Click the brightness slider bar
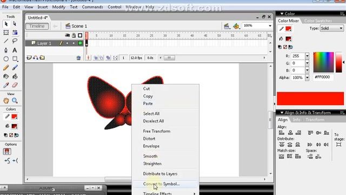 (339, 62)
